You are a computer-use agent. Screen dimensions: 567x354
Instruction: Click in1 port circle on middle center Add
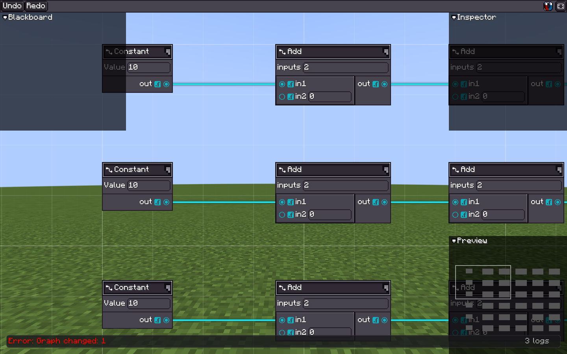(x=282, y=202)
